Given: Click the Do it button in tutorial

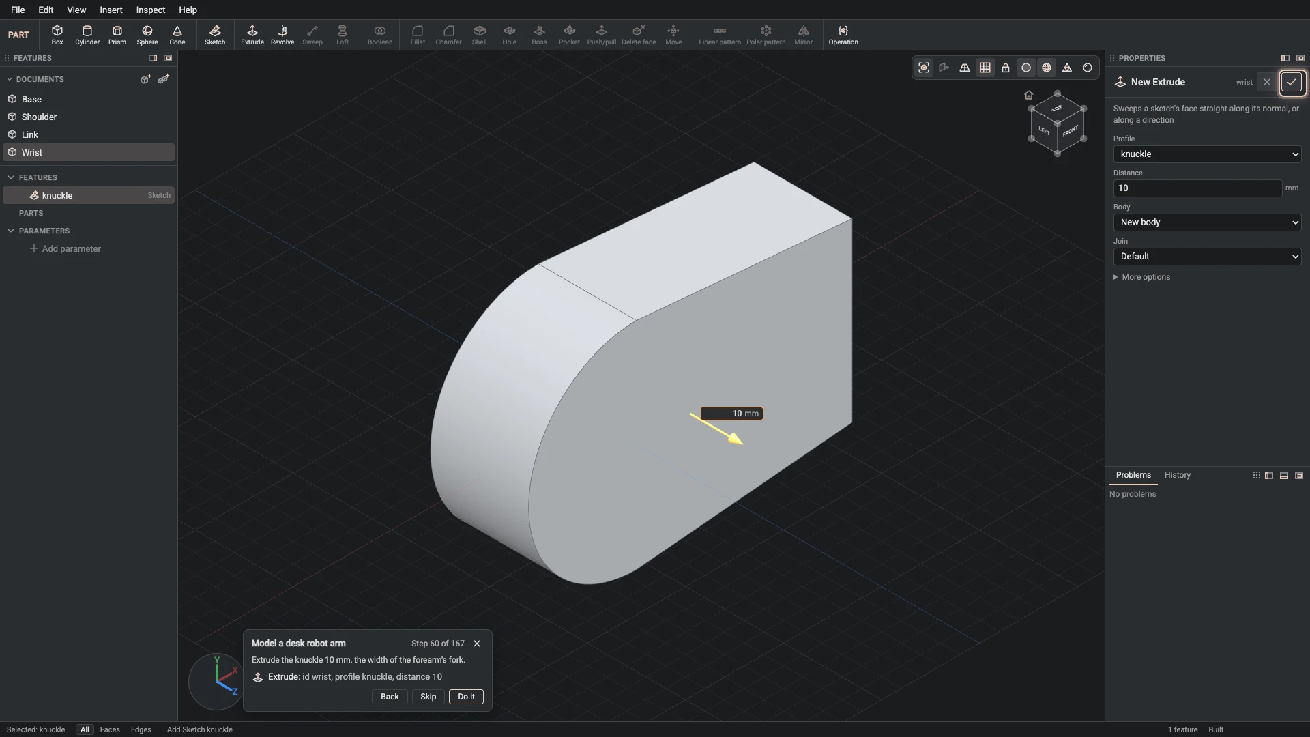Looking at the screenshot, I should coord(467,697).
